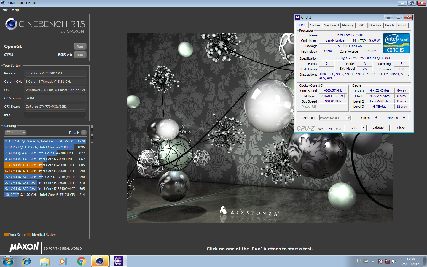The image size is (427, 267).
Task: Open the Action Center flag tray icon
Action: click(x=380, y=261)
